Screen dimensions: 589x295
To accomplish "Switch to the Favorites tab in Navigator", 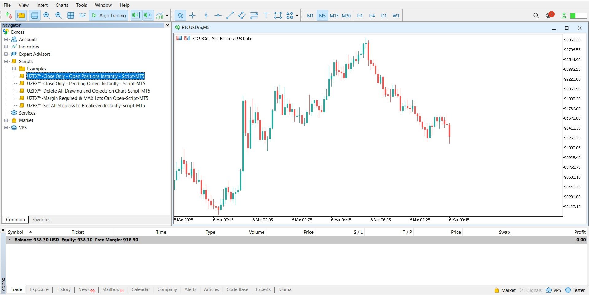I will (41, 220).
